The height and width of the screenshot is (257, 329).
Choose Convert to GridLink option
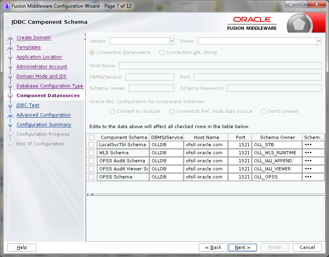pos(112,111)
